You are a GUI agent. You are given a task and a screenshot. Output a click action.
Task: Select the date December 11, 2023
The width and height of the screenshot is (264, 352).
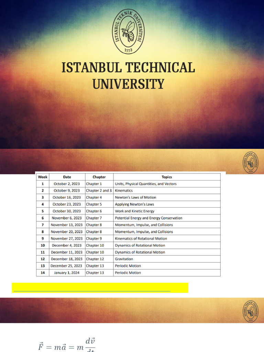pos(67,252)
